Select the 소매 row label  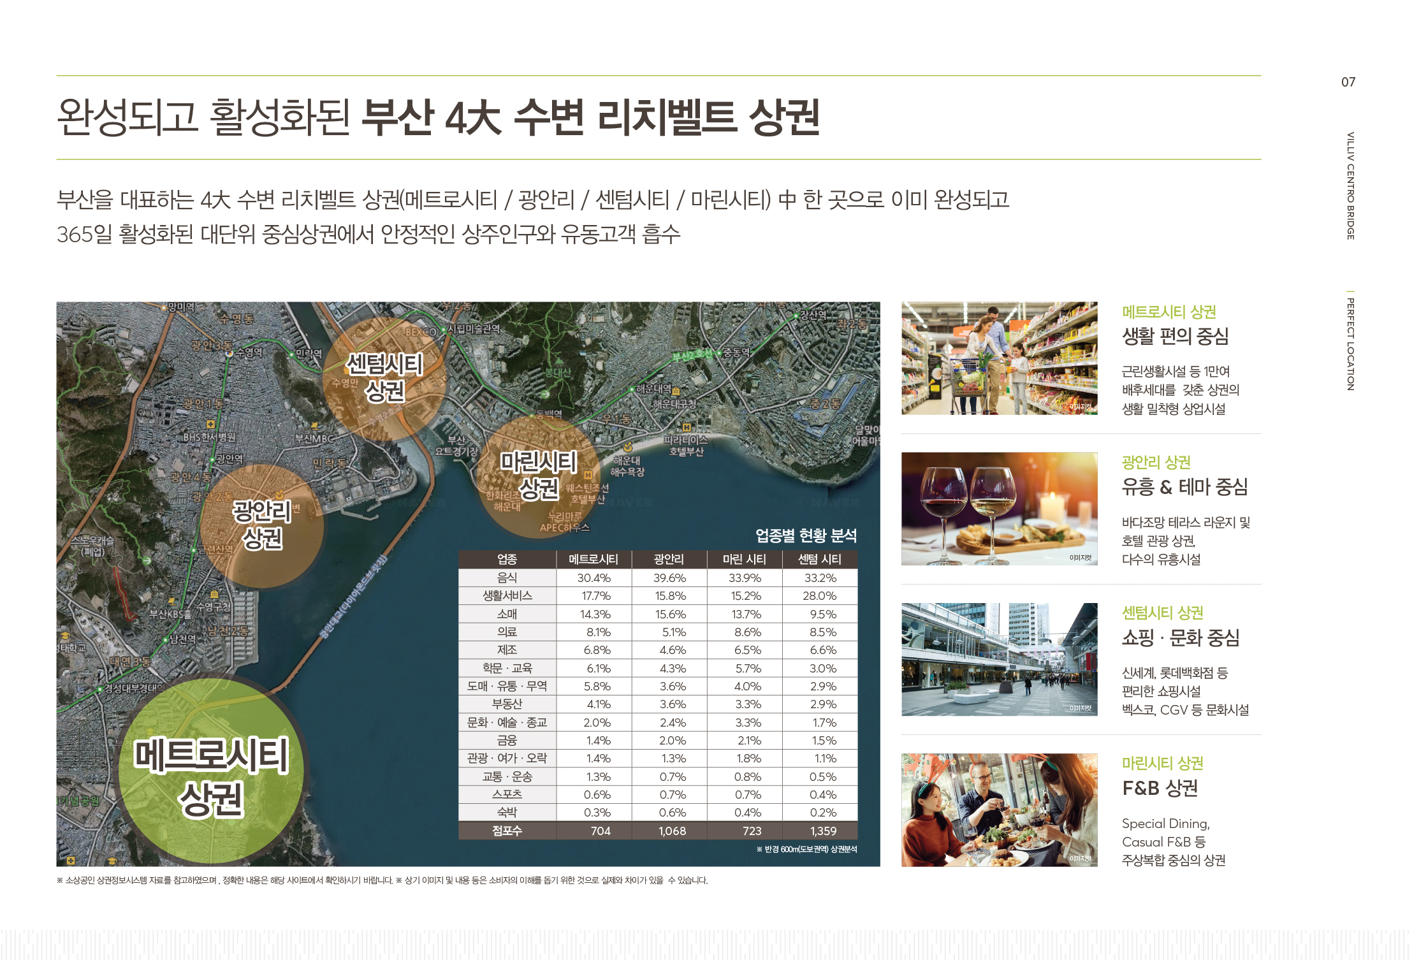pos(507,614)
